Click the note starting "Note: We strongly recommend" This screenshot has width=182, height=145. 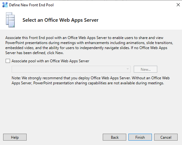click(x=91, y=81)
